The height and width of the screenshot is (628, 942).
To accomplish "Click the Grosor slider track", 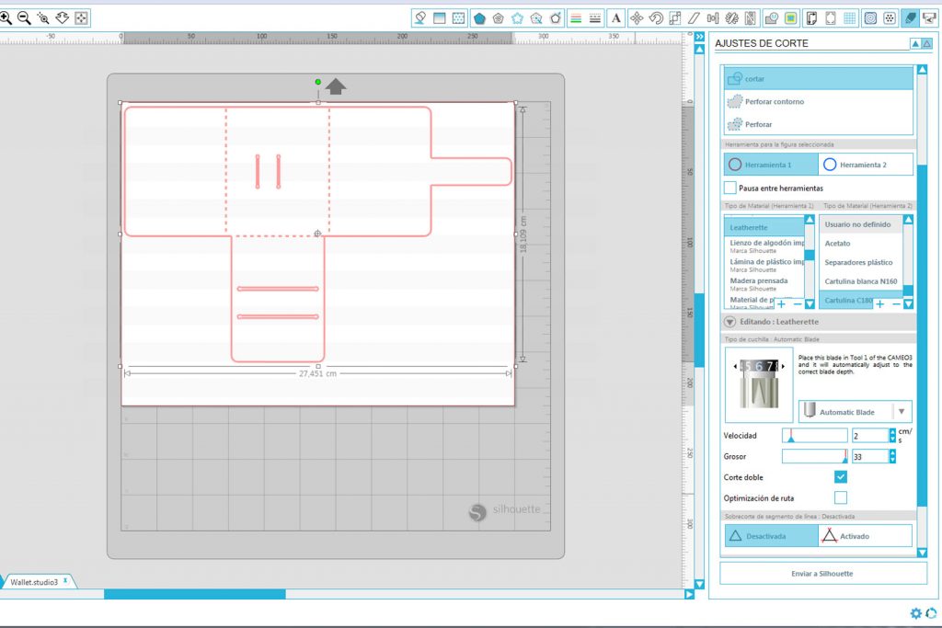I will (x=815, y=456).
